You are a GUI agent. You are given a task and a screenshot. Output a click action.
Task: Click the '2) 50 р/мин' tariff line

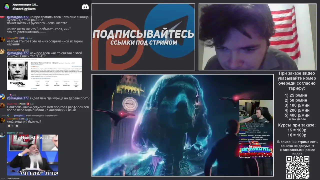(296, 100)
